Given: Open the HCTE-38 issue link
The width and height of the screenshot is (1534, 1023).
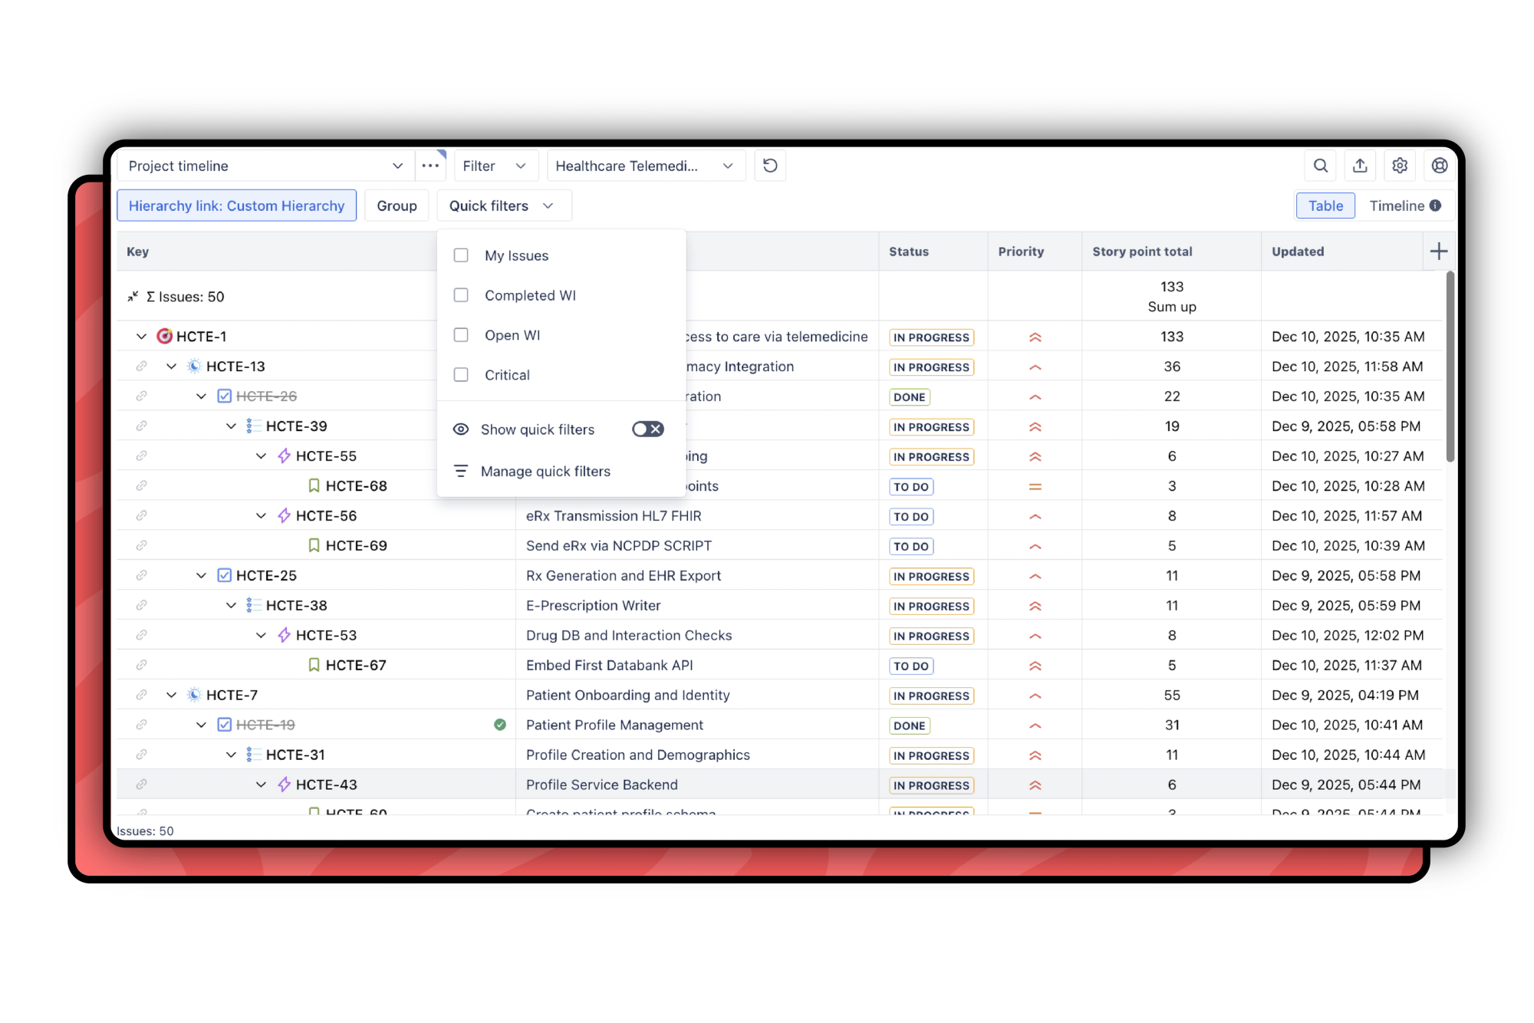Looking at the screenshot, I should tap(296, 606).
